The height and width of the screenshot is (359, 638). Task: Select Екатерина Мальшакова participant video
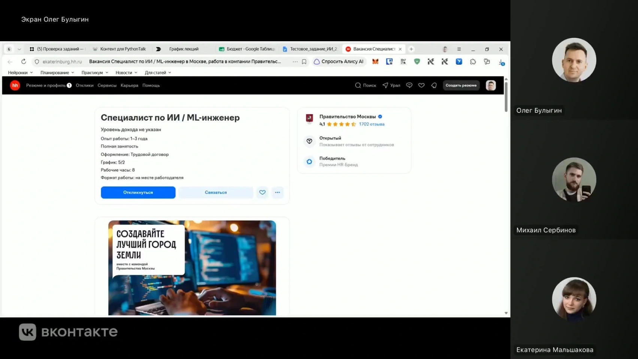(x=574, y=299)
